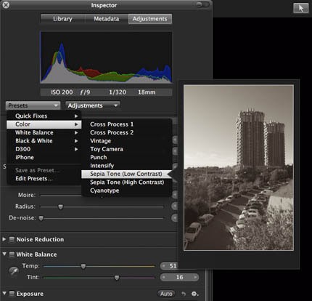The width and height of the screenshot is (312, 301).
Task: Close the Inspector window
Action: click(6, 4)
